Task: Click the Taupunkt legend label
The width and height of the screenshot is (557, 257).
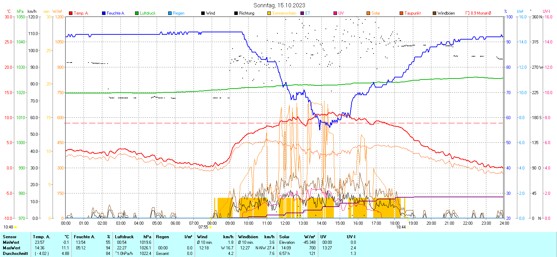Action: point(413,13)
